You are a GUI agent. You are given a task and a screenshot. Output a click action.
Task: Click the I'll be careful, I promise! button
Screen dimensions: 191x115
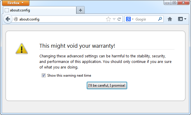(x=107, y=85)
